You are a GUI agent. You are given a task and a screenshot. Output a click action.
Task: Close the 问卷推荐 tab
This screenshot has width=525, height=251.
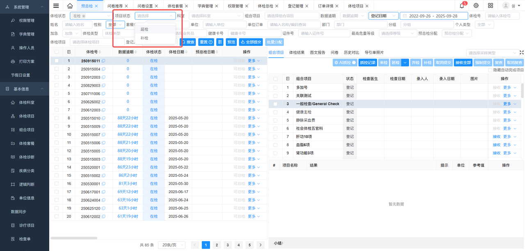click(x=126, y=6)
